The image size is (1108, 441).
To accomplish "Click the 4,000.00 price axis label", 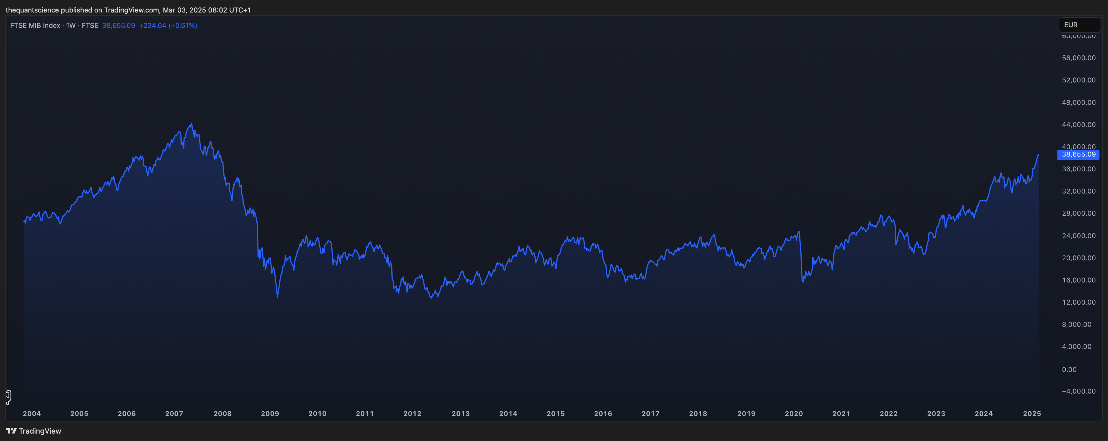I will tap(1077, 346).
